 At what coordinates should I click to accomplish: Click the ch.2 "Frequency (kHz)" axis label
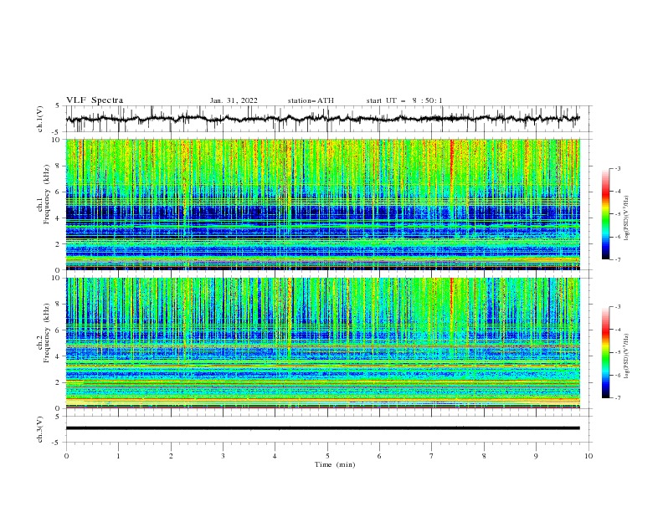(x=46, y=332)
